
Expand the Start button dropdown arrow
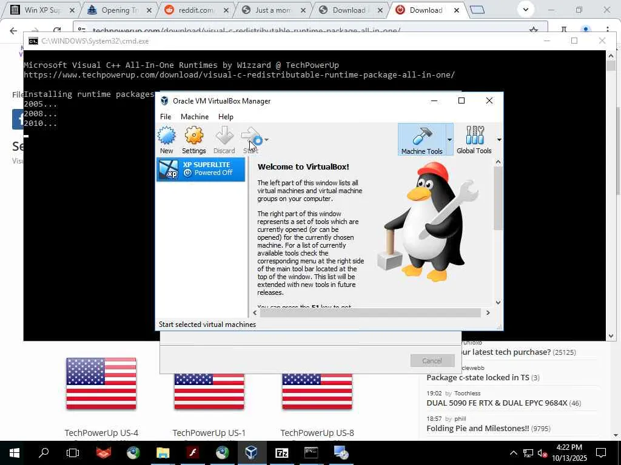tap(267, 140)
